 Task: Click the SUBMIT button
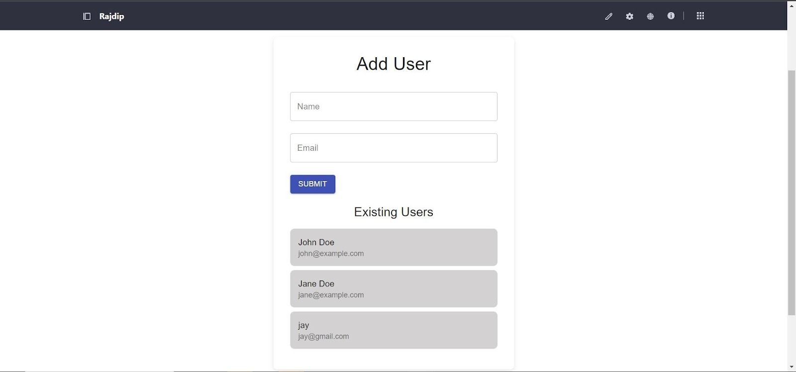coord(312,184)
